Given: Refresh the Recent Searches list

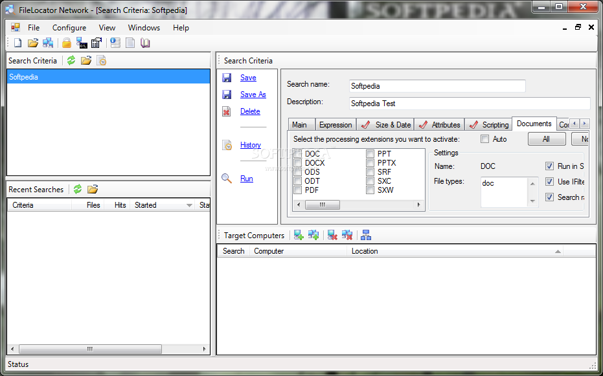Looking at the screenshot, I should [78, 189].
